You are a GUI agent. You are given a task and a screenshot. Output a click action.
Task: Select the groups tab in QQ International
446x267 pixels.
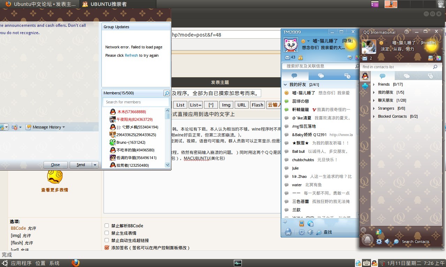[407, 76]
